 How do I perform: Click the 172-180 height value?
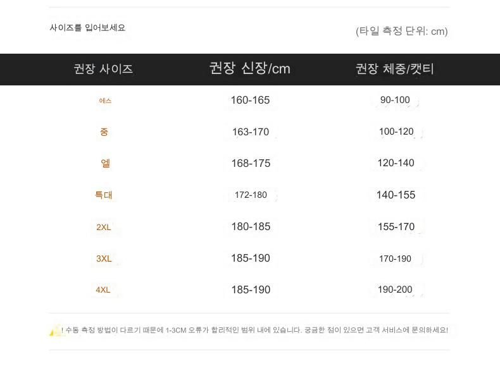click(x=251, y=195)
